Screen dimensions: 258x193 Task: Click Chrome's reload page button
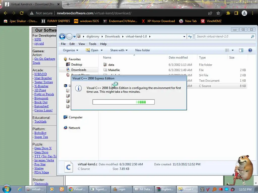click(x=22, y=13)
